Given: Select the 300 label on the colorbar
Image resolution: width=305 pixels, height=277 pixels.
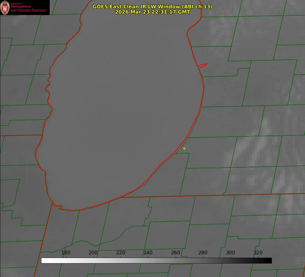Looking at the screenshot, I should click(231, 253).
